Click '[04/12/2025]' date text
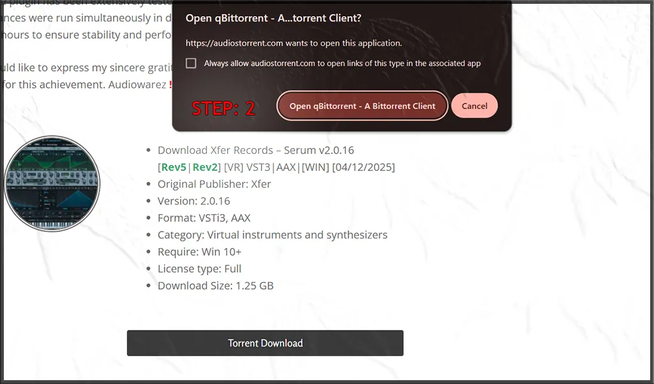 (363, 167)
